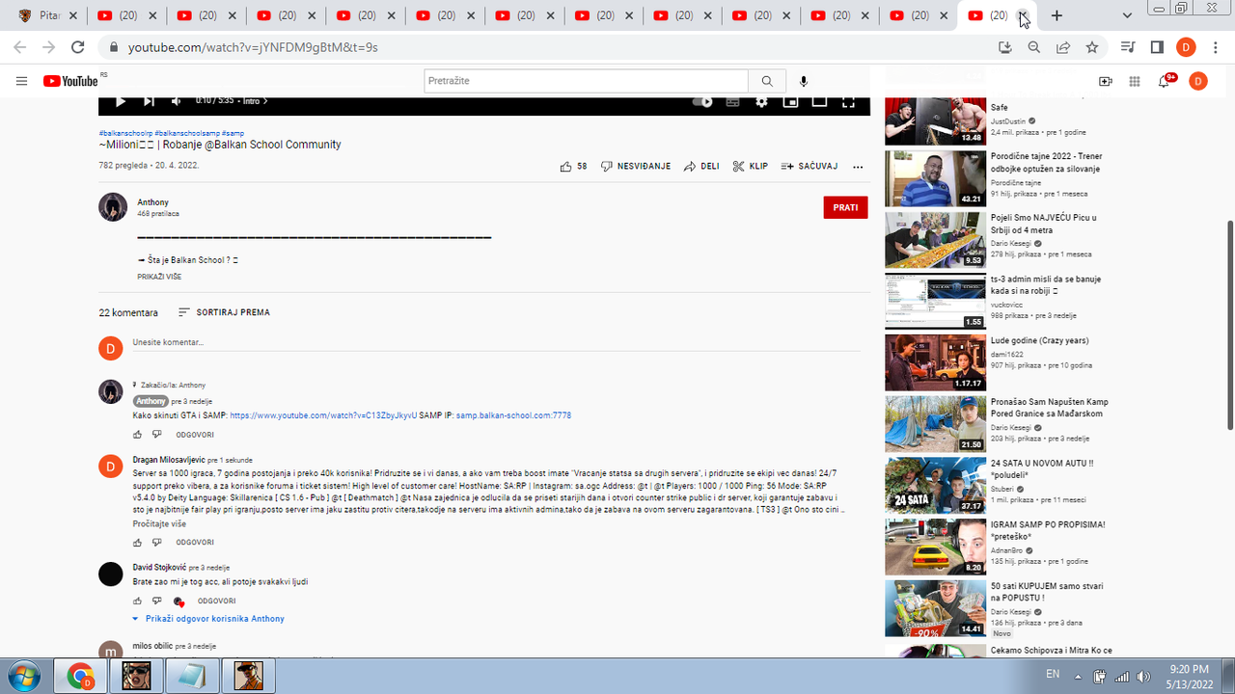Open the video player settings gear
The width and height of the screenshot is (1235, 694).
pyautogui.click(x=761, y=101)
